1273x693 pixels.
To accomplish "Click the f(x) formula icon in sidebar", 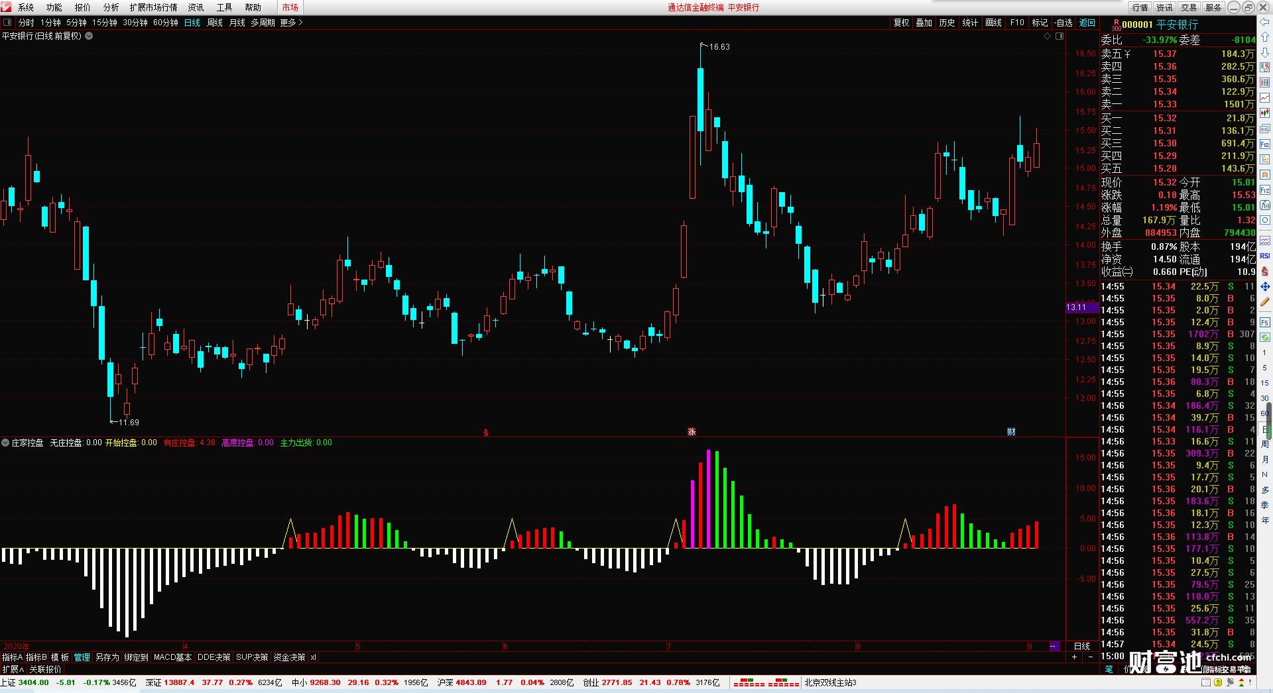I will [1265, 205].
